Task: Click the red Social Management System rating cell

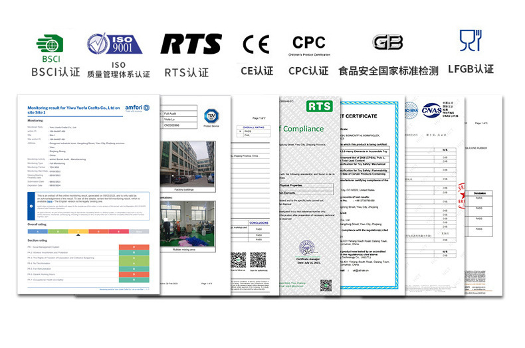Action: click(132, 246)
